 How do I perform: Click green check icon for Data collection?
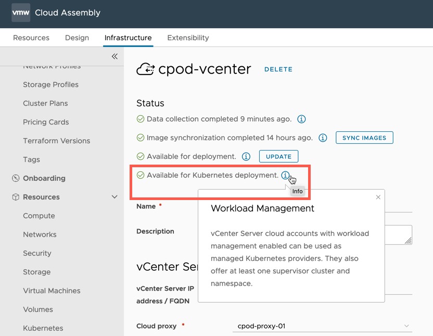(x=141, y=119)
